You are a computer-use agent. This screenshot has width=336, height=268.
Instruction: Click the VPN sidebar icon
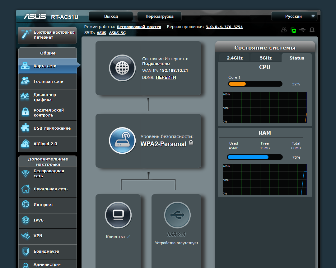tap(26, 236)
